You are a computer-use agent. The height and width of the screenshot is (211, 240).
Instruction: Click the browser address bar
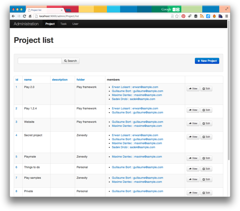pyautogui.click(x=102, y=16)
